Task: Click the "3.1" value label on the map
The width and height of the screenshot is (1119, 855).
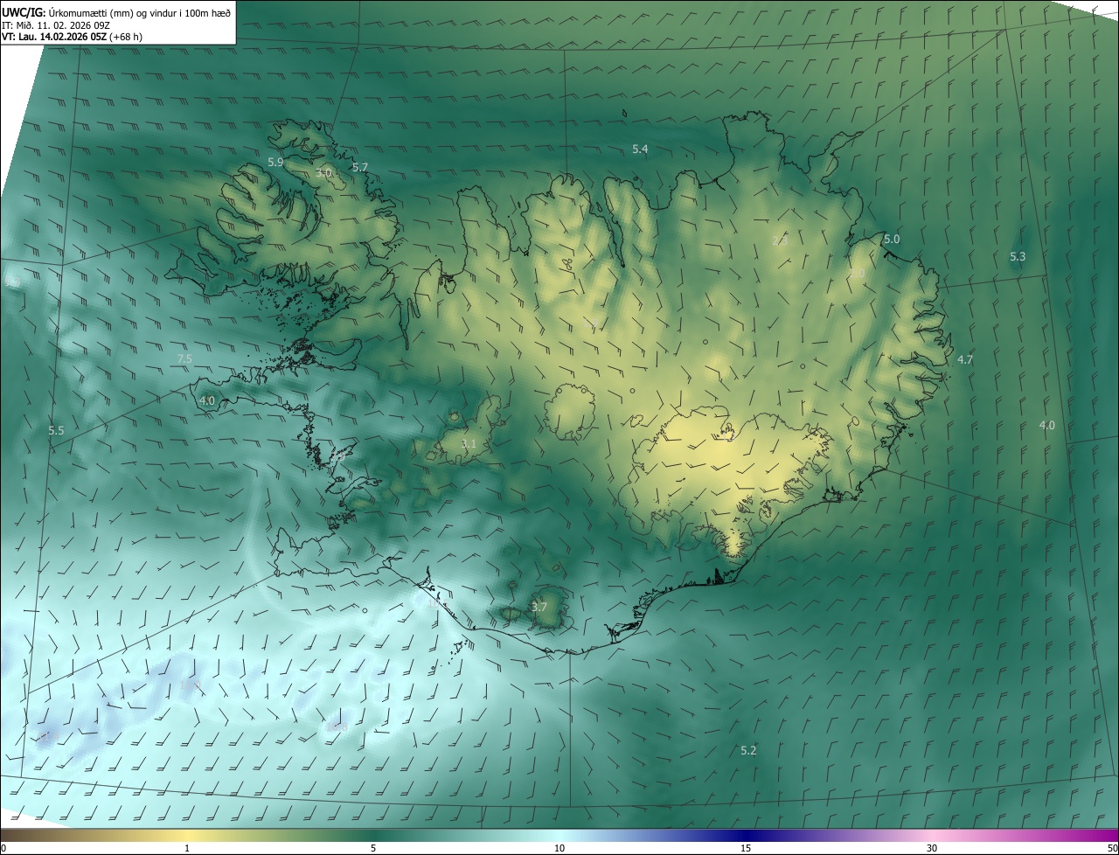Action: [x=469, y=444]
